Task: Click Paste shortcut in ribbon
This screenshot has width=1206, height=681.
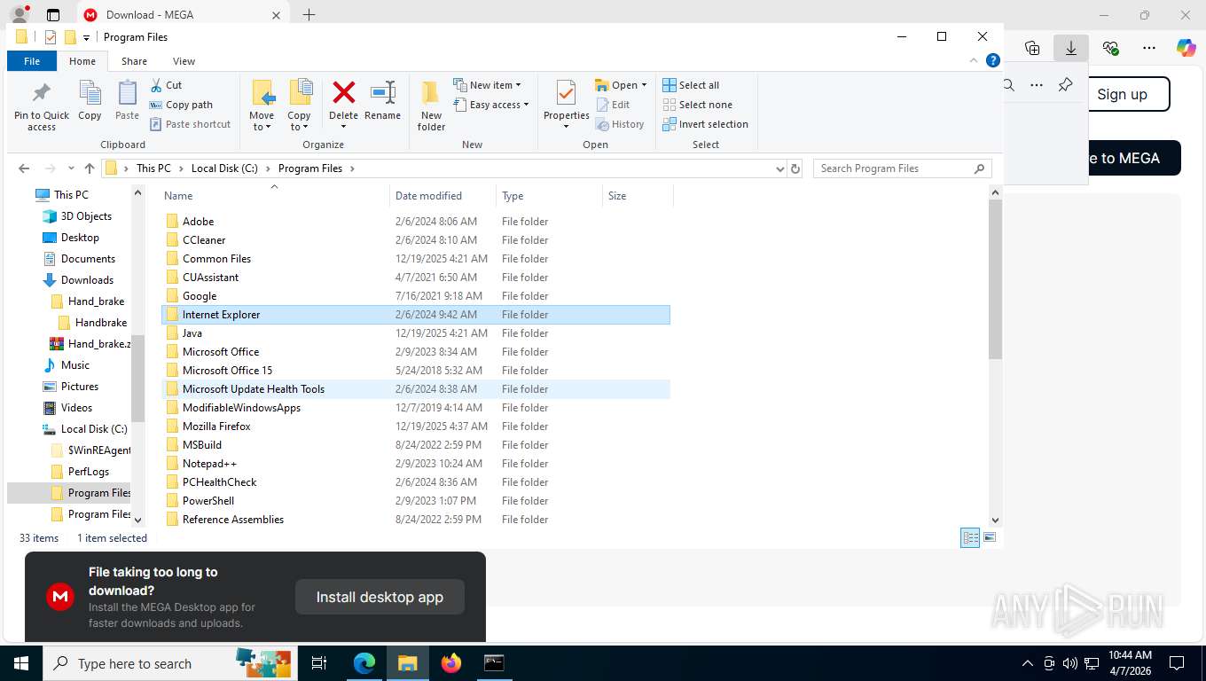Action: pos(190,124)
